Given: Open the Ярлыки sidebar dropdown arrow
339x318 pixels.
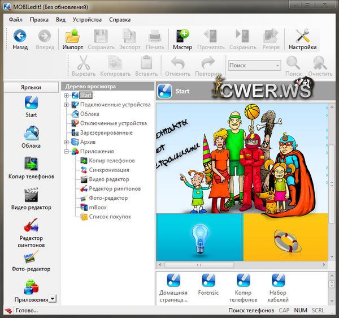Looking at the screenshot, I should click(x=53, y=299).
